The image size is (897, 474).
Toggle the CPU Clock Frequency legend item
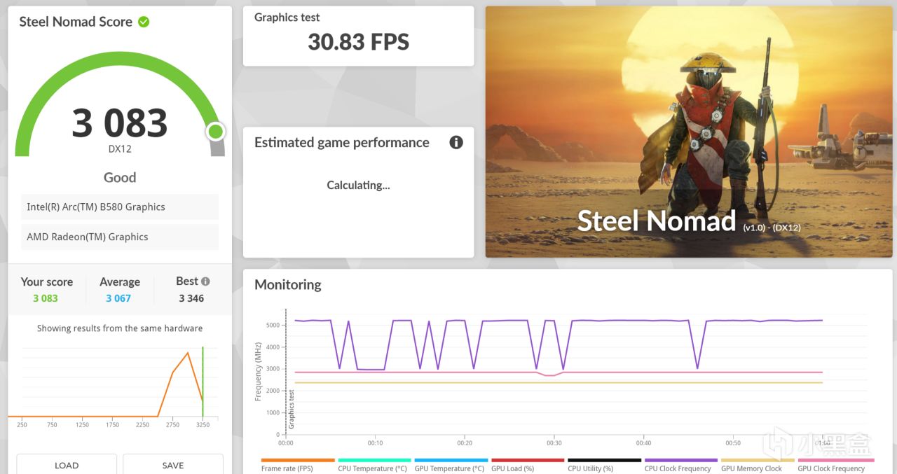click(x=681, y=465)
